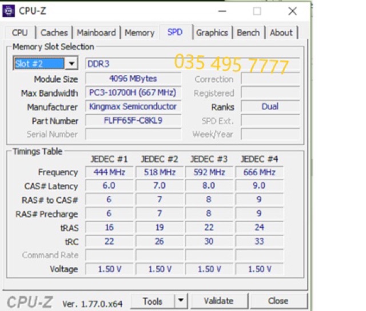The width and height of the screenshot is (366, 311).
Task: Click Kingmax Semiconductor manufacturer value
Action: click(x=133, y=107)
